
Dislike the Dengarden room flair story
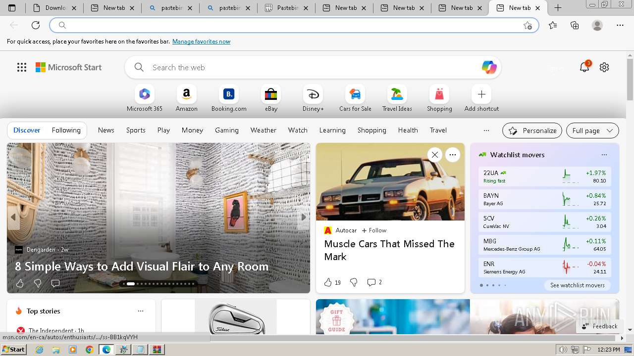[x=38, y=283]
